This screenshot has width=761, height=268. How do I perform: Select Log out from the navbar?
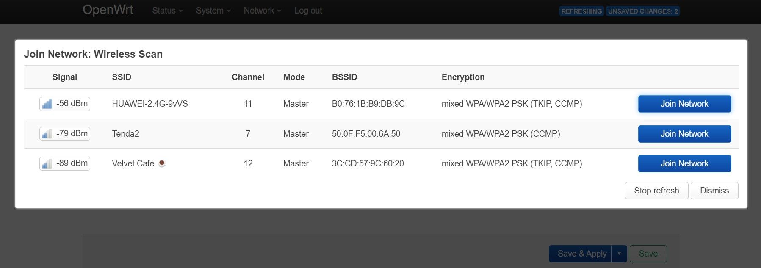308,11
